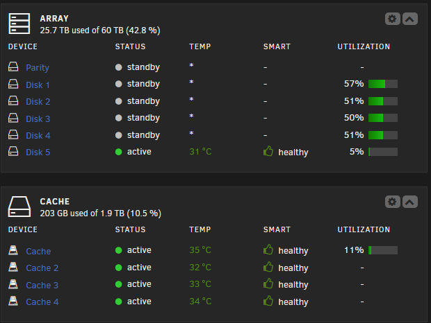
Task: Open the Parity device link
Action: pos(38,68)
